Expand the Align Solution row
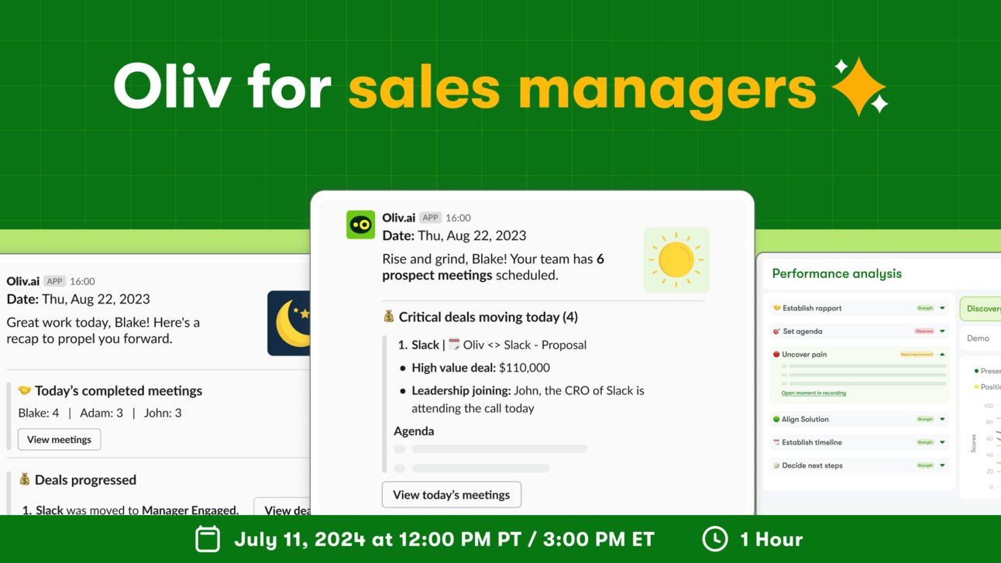1001x563 pixels. pyautogui.click(x=942, y=420)
